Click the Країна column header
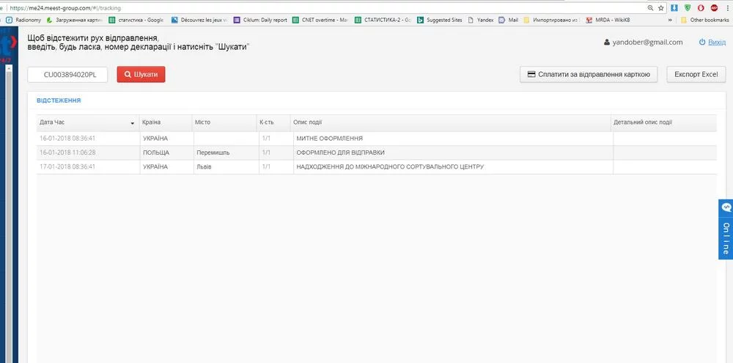This screenshot has width=733, height=363. click(166, 122)
